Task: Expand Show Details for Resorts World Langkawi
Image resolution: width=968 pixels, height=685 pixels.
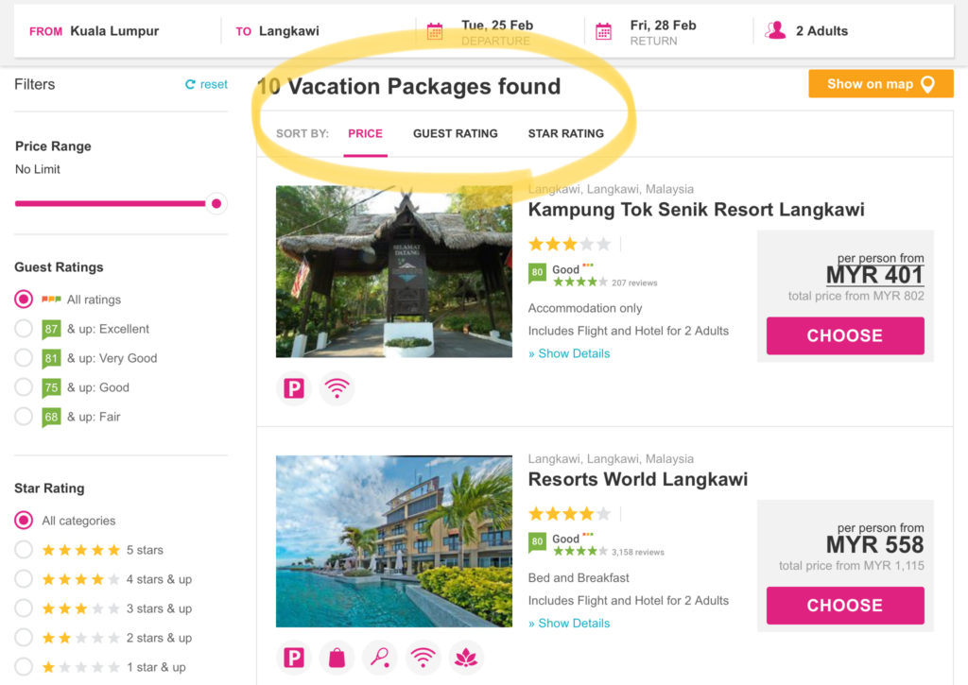Action: 569,624
